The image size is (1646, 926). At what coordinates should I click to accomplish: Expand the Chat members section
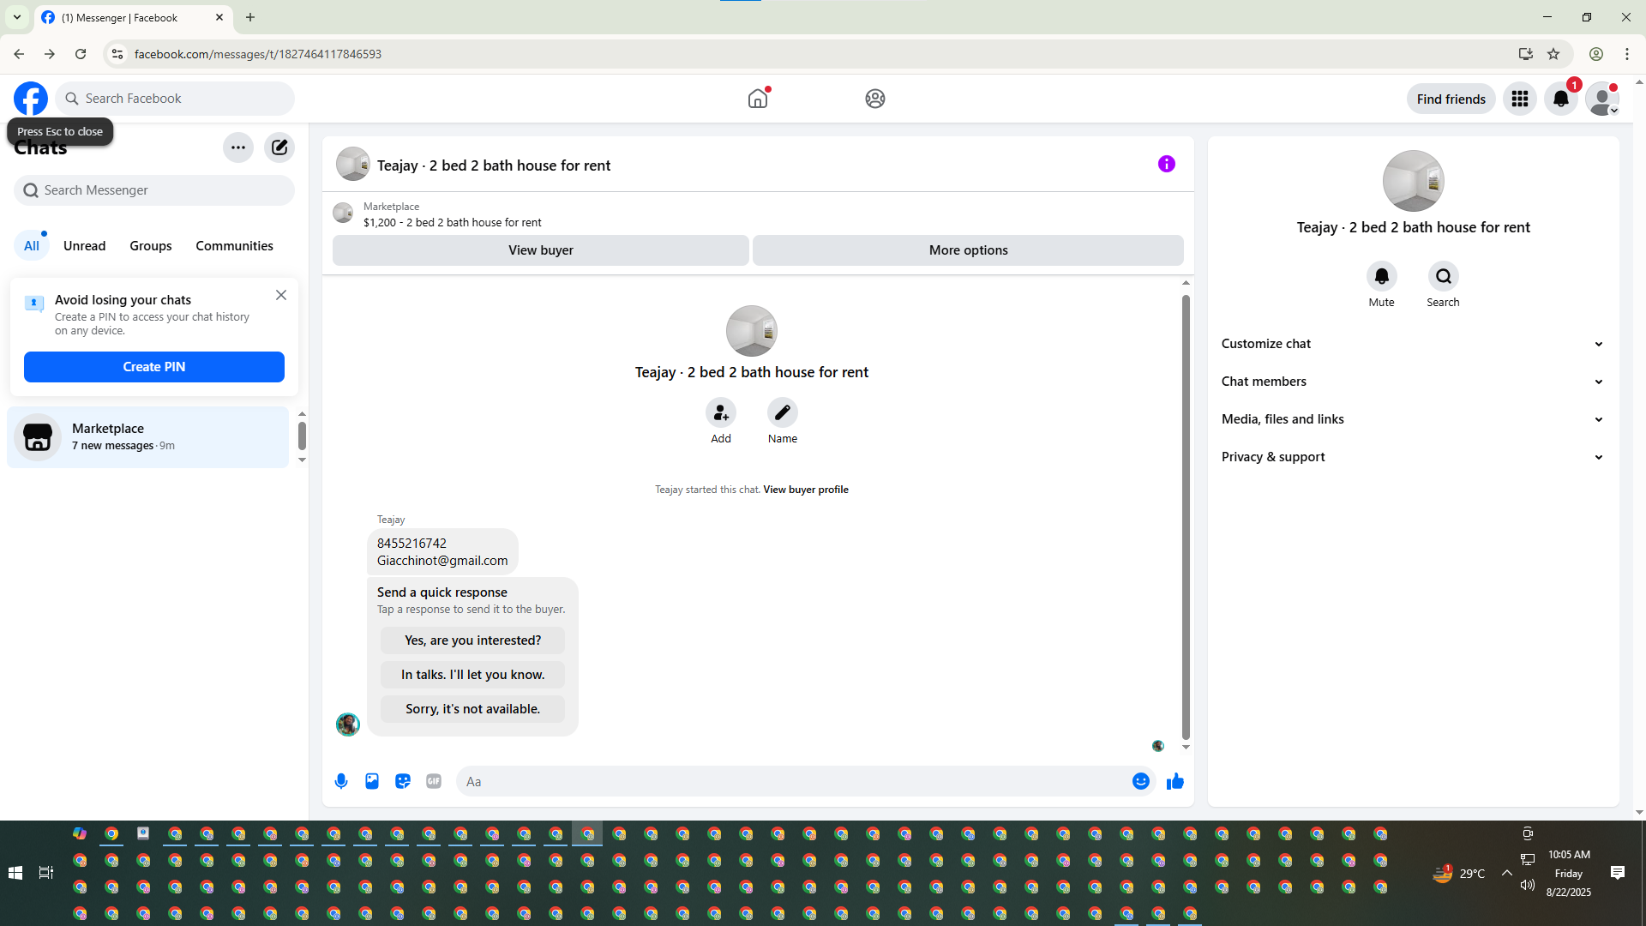[x=1411, y=382]
